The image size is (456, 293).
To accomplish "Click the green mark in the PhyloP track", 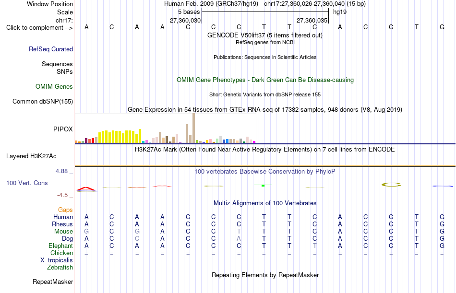I will click(x=263, y=185).
